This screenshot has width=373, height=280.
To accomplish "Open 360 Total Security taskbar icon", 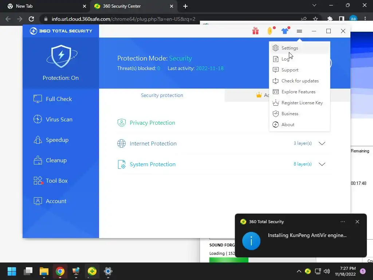I will [92, 271].
